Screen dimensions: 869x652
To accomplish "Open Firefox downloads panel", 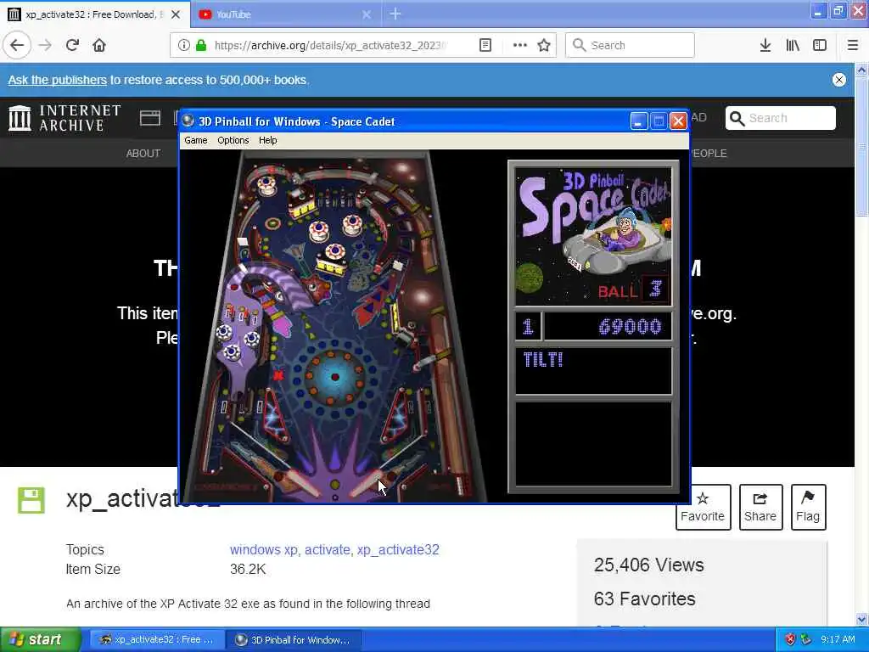I will click(x=765, y=45).
